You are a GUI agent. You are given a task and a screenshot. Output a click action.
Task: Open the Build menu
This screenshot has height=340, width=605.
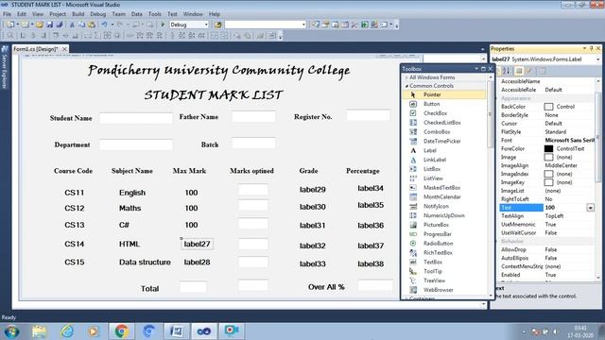78,14
